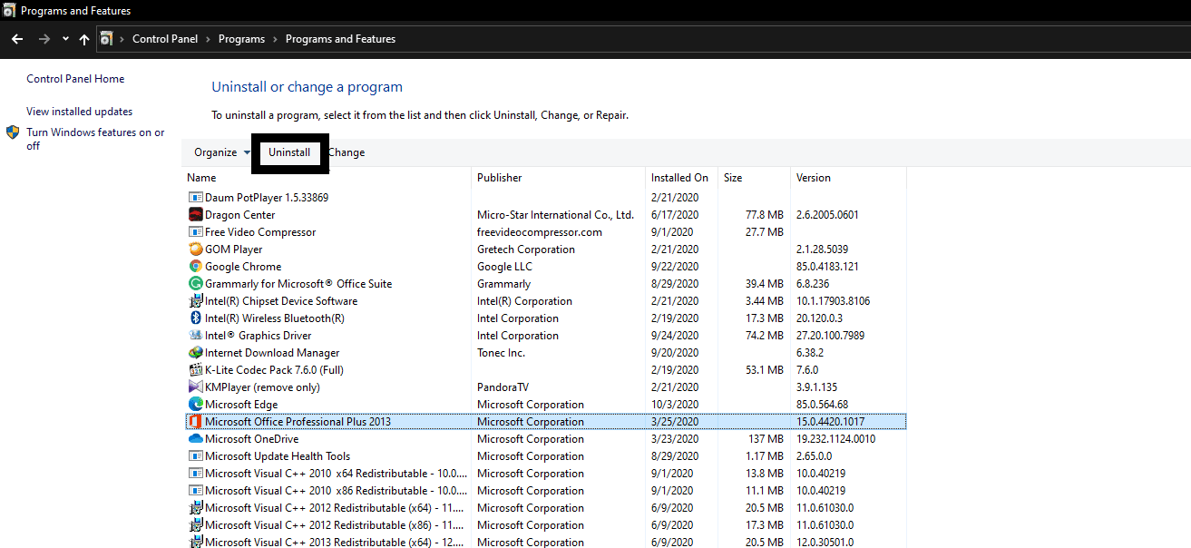Click Tonec Inc. publisher cell
This screenshot has width=1191, height=548.
pos(501,353)
